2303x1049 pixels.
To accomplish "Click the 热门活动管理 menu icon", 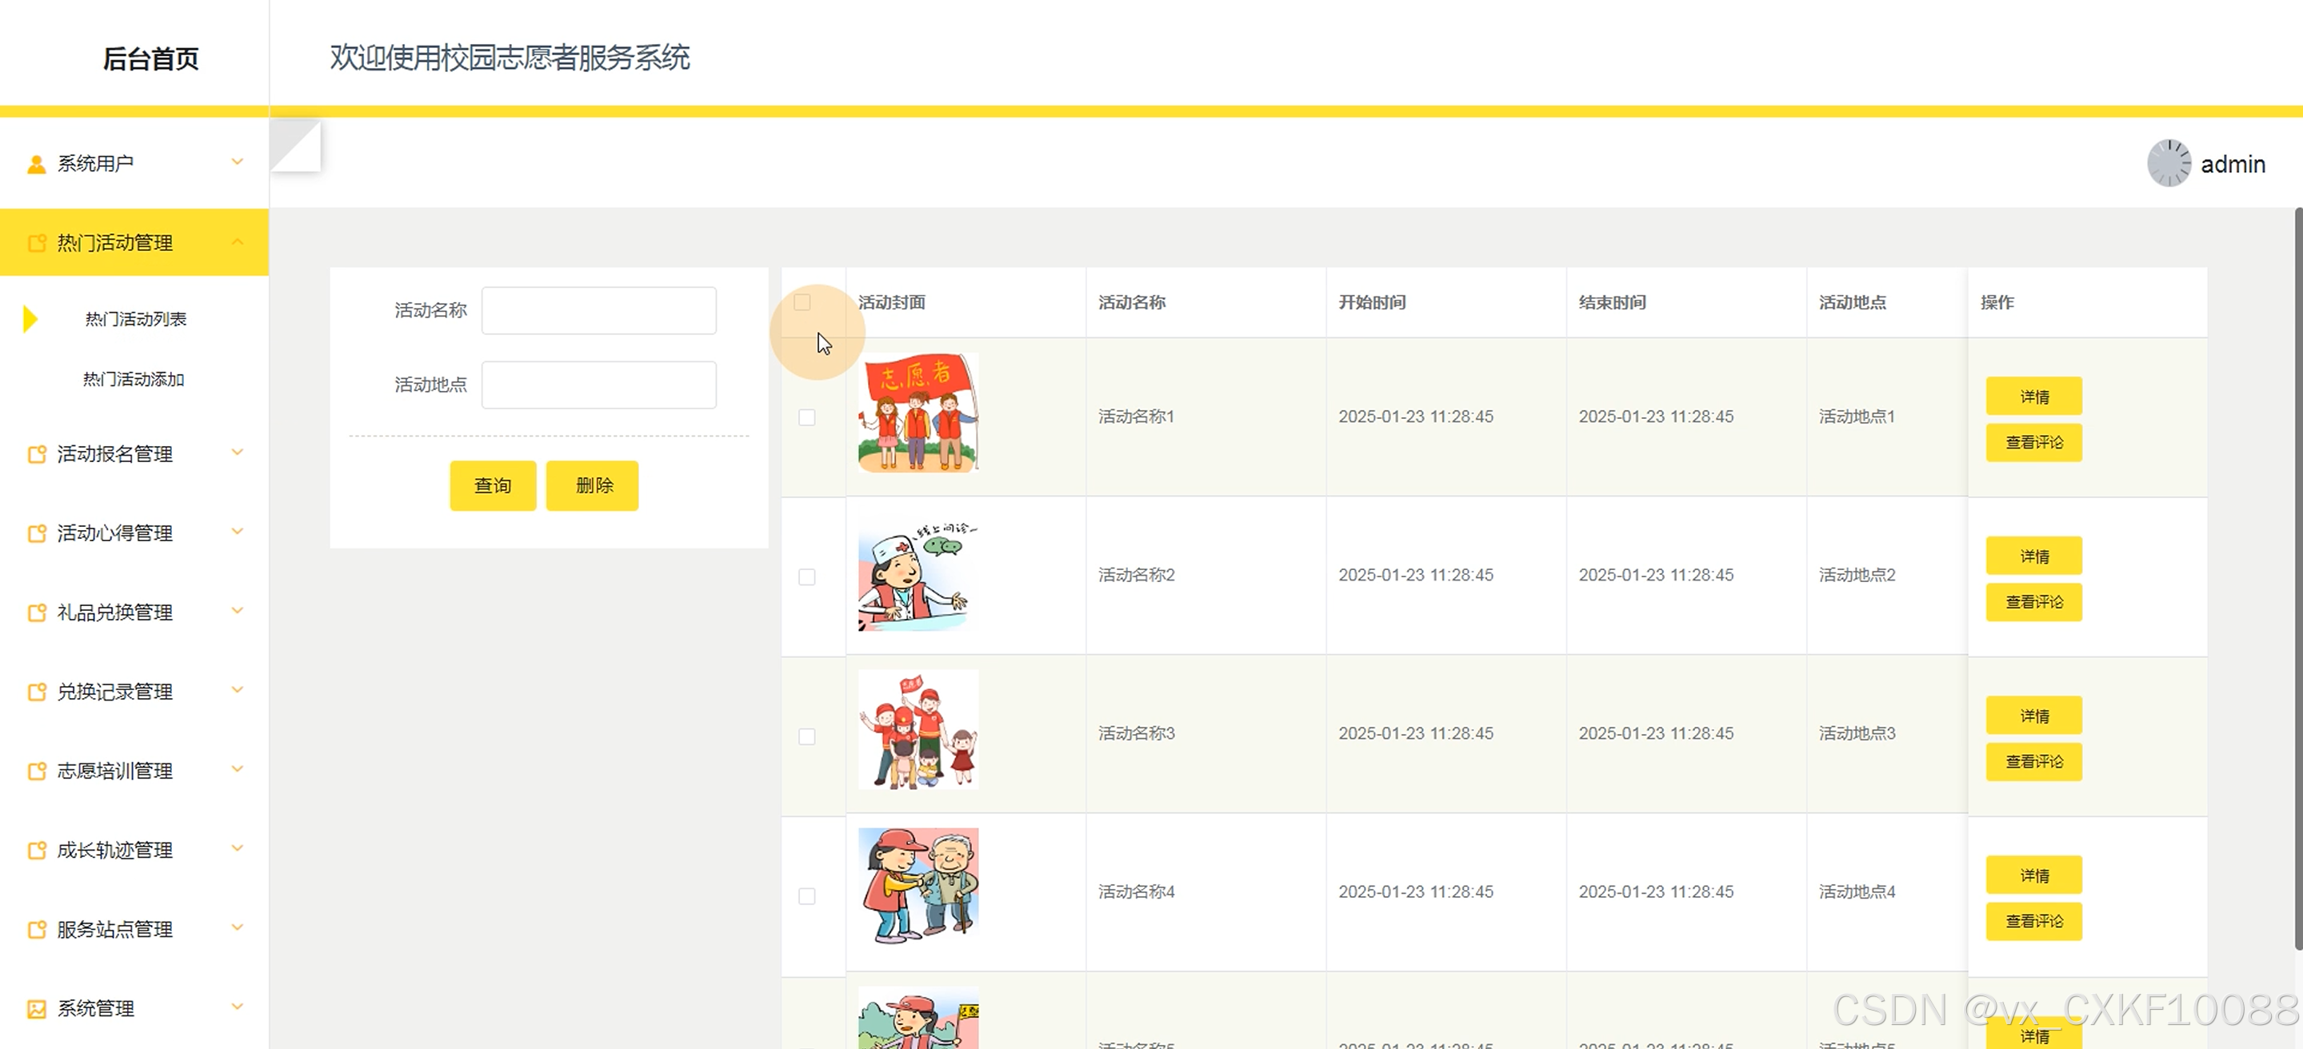I will pyautogui.click(x=37, y=243).
